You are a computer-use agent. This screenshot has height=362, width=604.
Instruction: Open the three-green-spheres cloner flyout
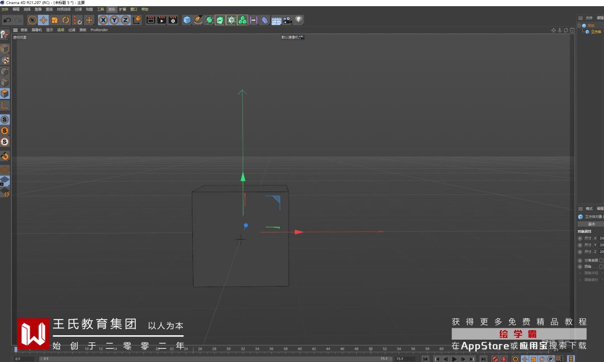coord(242,20)
